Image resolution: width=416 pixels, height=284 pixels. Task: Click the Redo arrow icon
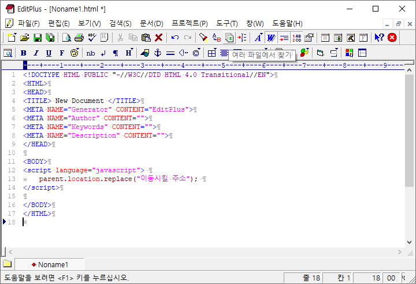[188, 38]
